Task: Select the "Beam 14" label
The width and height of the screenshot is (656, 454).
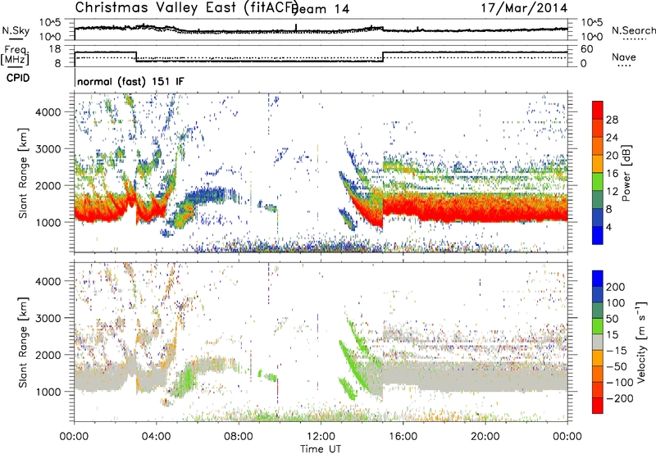Action: [x=321, y=9]
